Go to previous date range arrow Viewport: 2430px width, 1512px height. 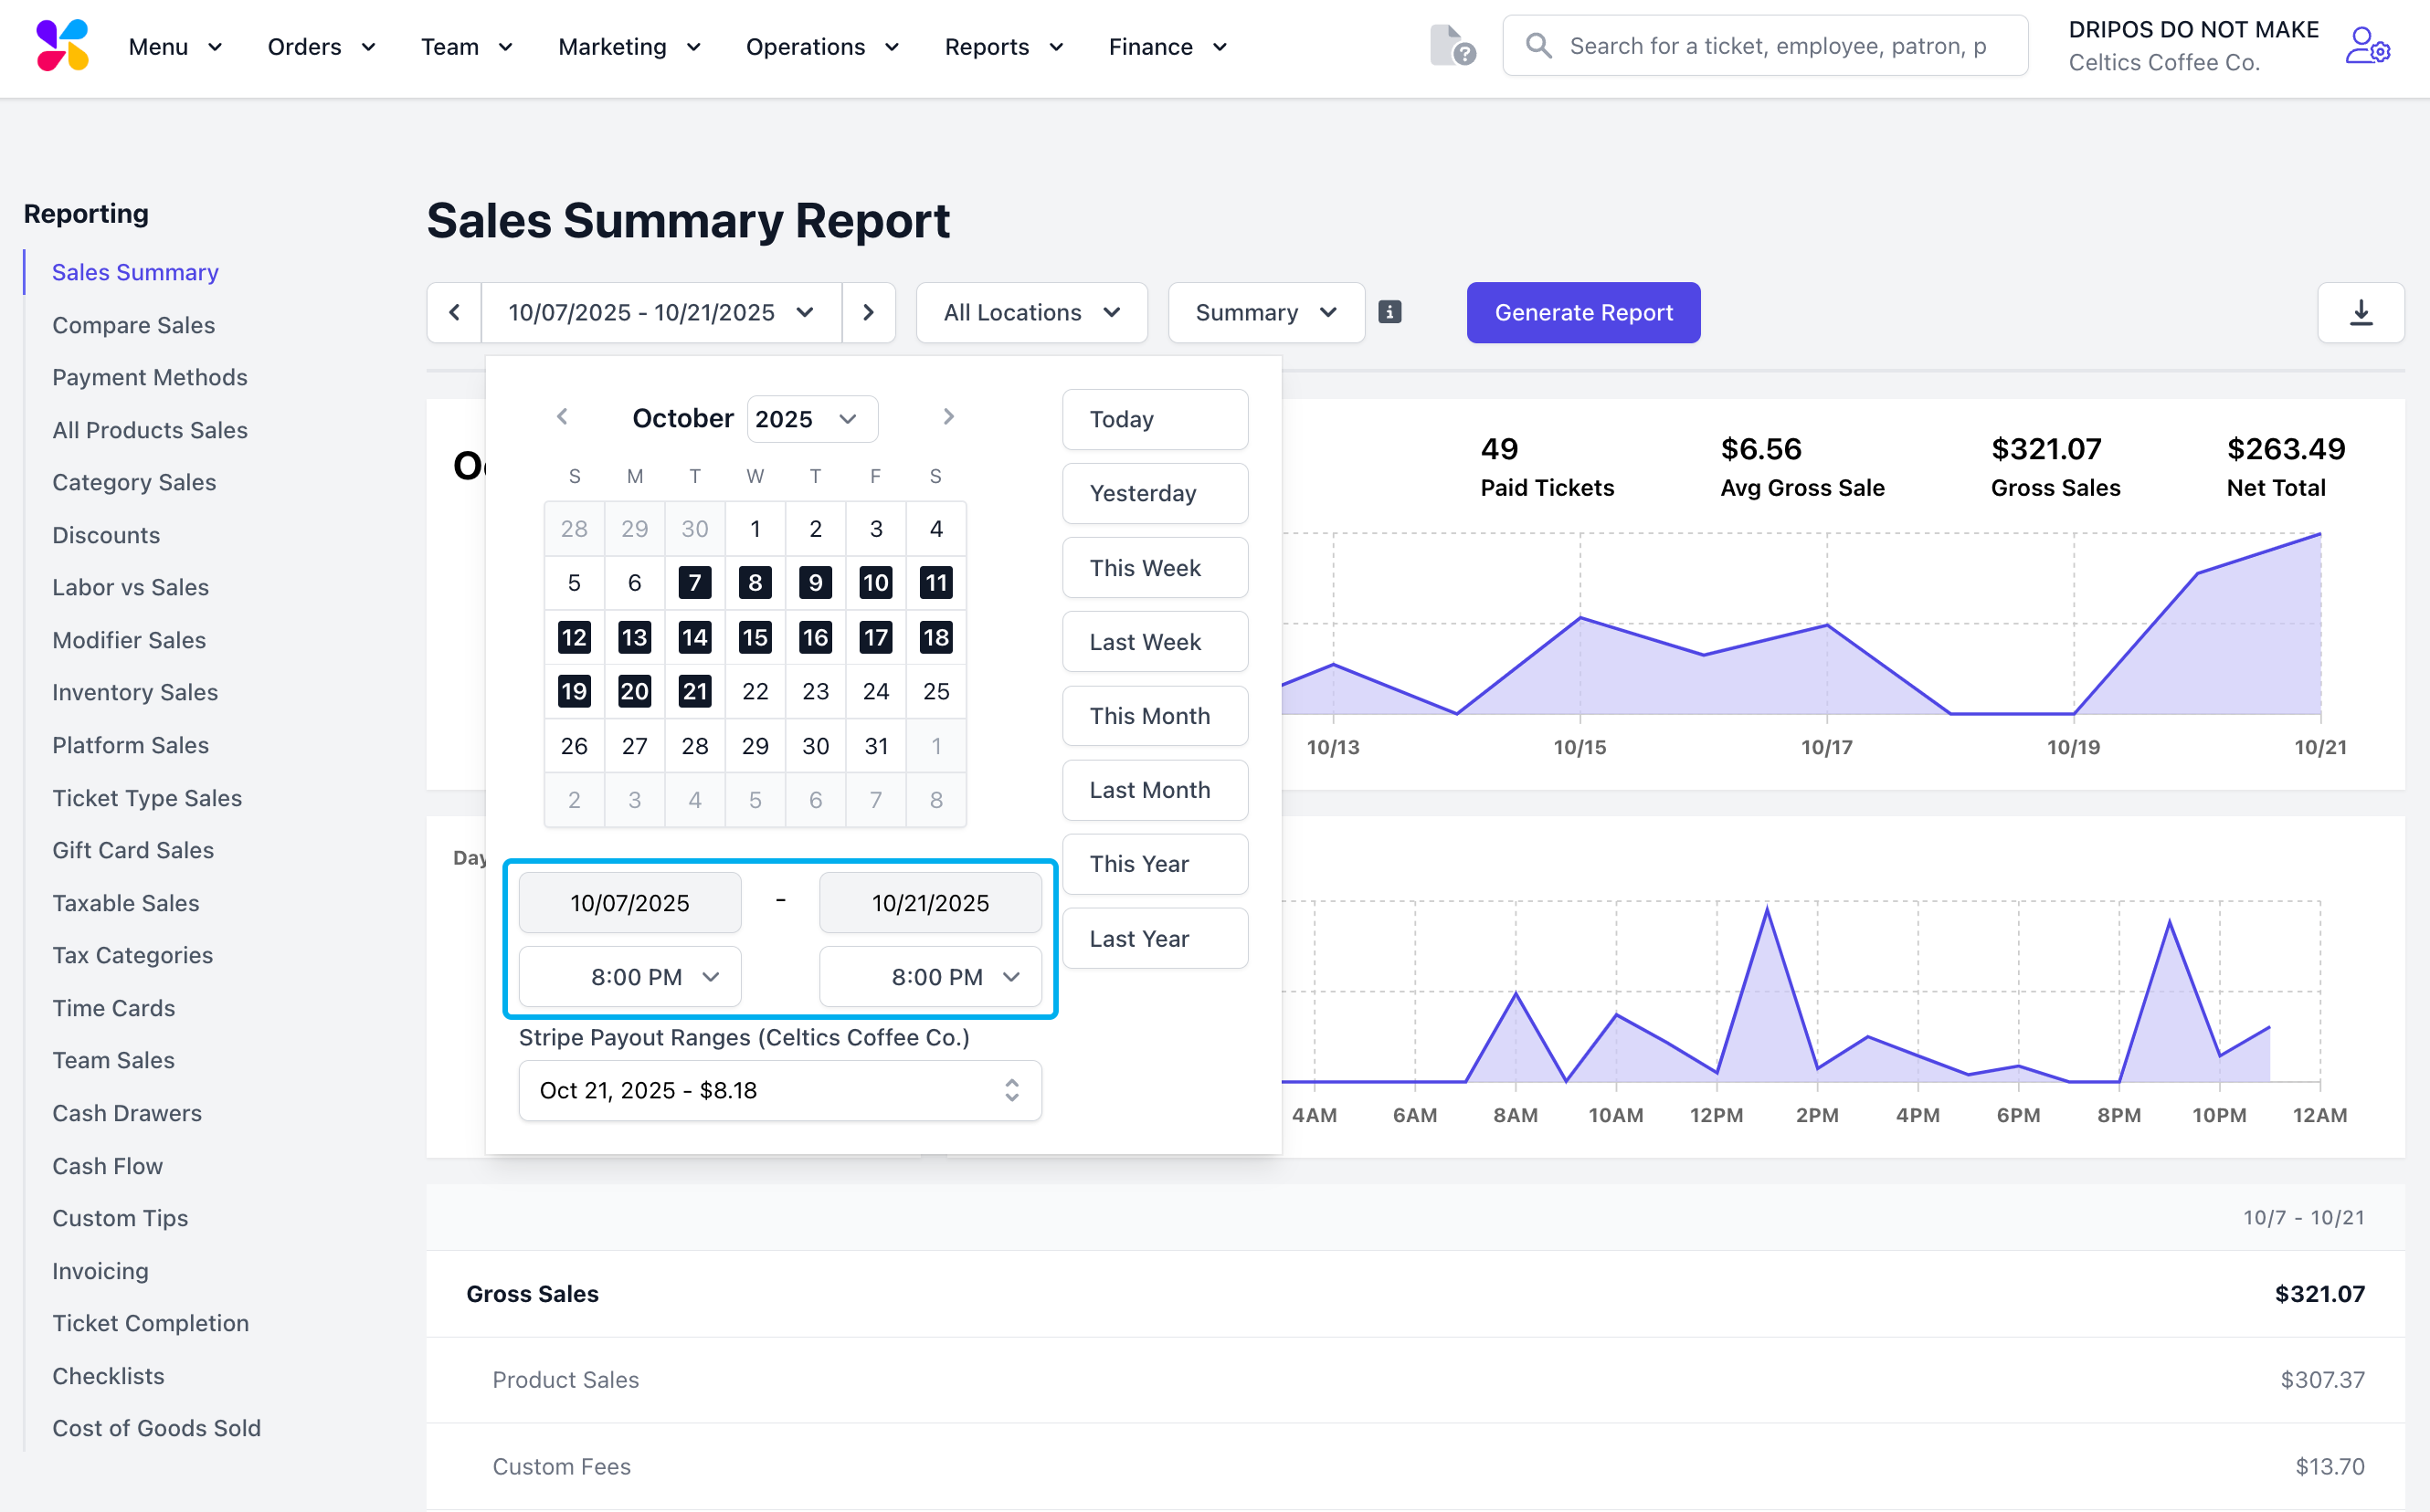coord(454,313)
